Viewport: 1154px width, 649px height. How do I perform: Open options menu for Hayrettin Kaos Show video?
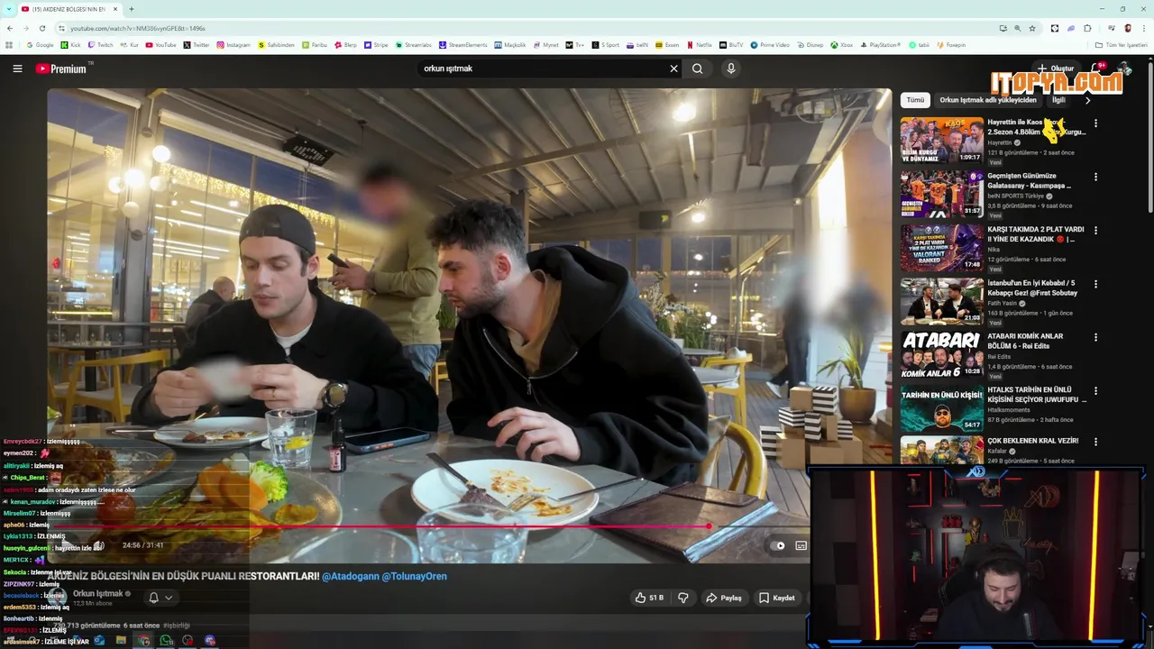pos(1095,123)
